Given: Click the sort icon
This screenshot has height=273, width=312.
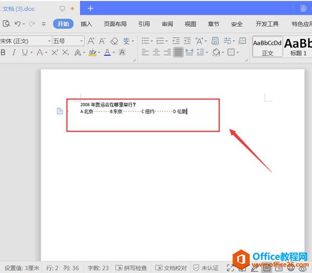Looking at the screenshot, I should point(215,41).
